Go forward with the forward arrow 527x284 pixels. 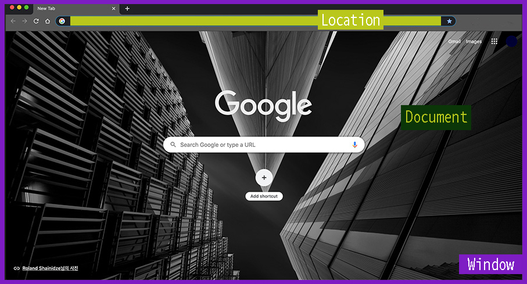24,21
